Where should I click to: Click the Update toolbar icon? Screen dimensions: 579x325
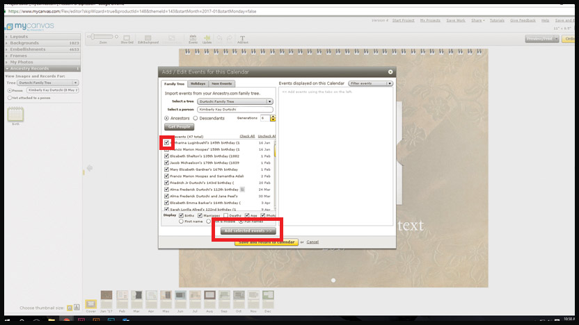[207, 39]
